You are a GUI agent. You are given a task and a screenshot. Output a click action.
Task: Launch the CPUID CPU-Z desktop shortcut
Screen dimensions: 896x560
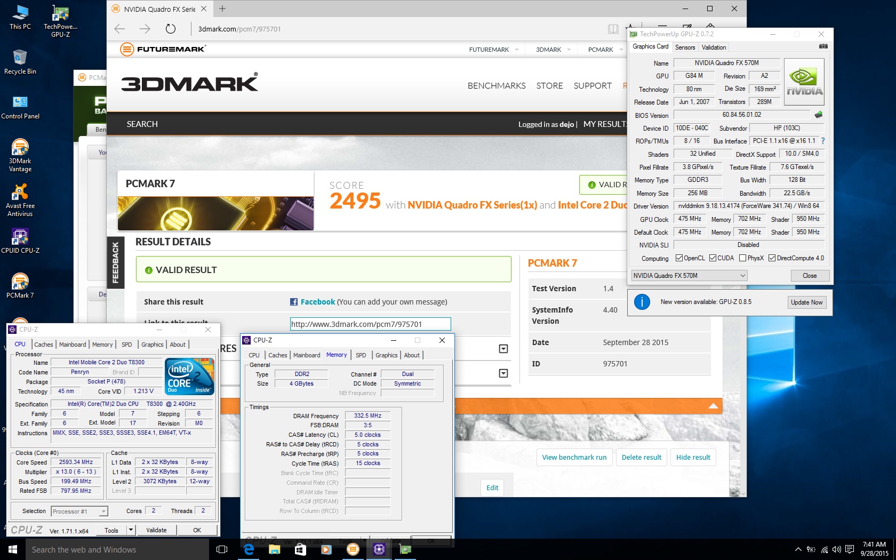click(x=20, y=241)
